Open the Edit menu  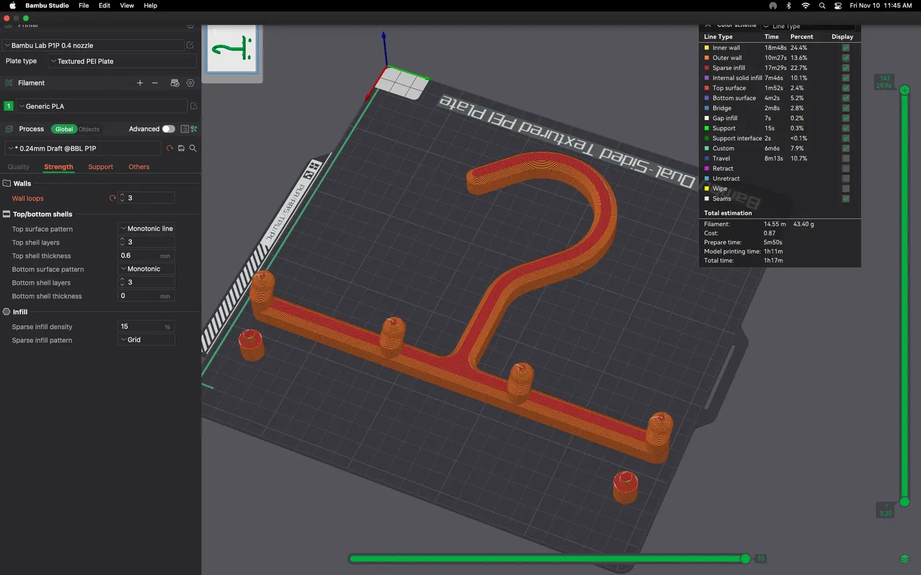[x=104, y=6]
